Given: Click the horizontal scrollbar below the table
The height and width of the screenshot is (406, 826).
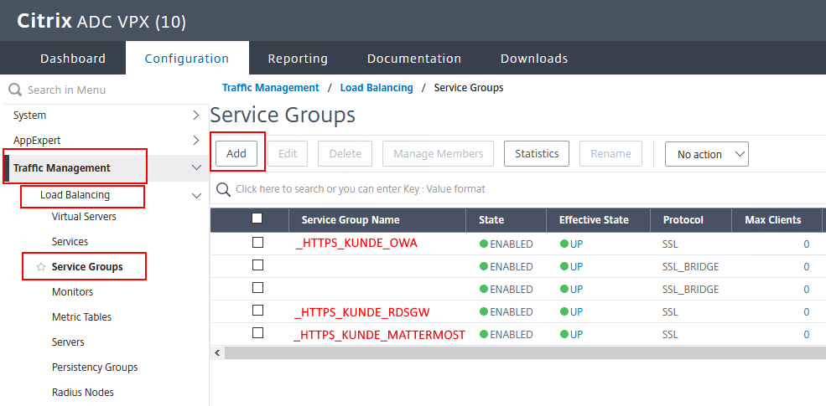Looking at the screenshot, I should coord(520,353).
